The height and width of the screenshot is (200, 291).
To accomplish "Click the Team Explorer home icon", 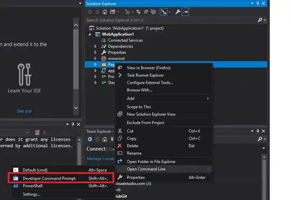I will click(x=105, y=139).
